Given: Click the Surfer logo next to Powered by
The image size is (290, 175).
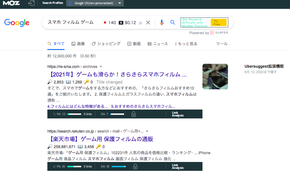Looking at the screenshot, I should click(x=219, y=33).
